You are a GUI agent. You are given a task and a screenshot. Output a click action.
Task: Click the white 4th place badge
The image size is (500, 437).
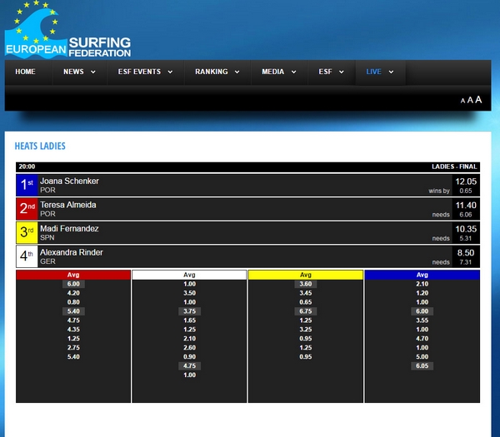(x=27, y=256)
